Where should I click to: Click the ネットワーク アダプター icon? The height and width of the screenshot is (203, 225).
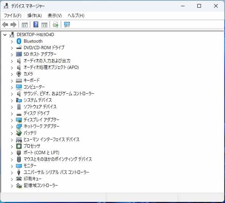click(x=19, y=126)
